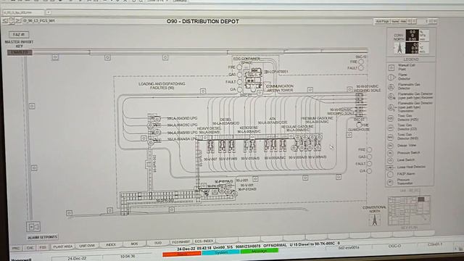Select the DIESEL 90-LA-003 loading arm label

[x=225, y=122]
